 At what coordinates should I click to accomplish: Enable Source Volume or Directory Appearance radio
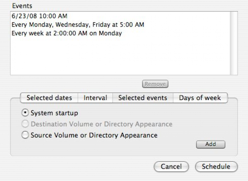(x=25, y=135)
